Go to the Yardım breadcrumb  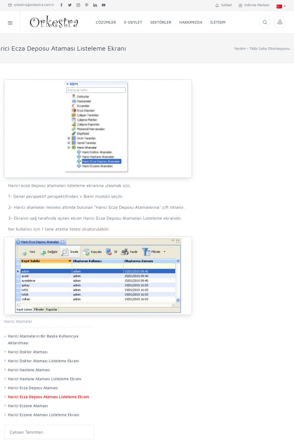[x=240, y=49]
